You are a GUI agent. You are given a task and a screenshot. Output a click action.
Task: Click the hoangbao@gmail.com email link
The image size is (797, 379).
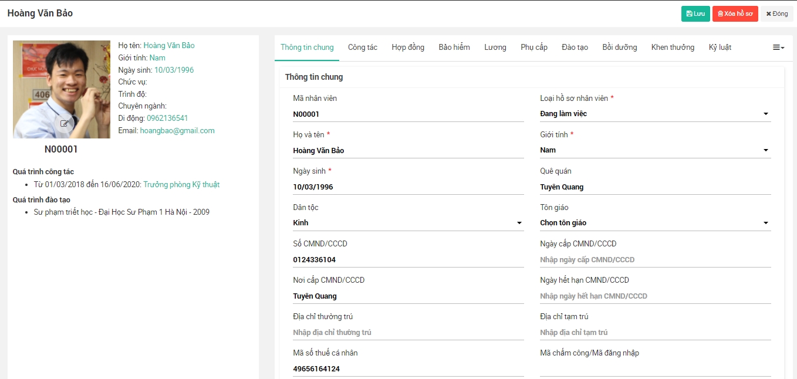[x=177, y=131]
